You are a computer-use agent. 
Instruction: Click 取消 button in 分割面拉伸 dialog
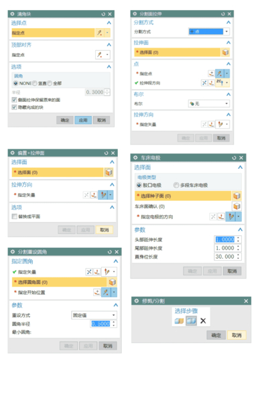[x=221, y=138]
